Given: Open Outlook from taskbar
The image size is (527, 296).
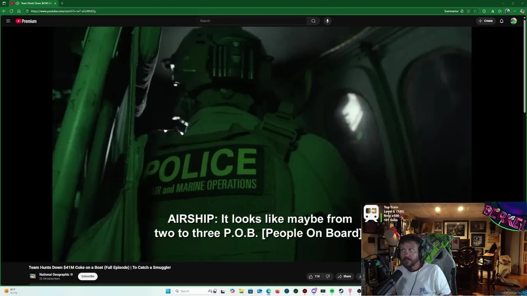Looking at the screenshot, I should tap(259, 291).
